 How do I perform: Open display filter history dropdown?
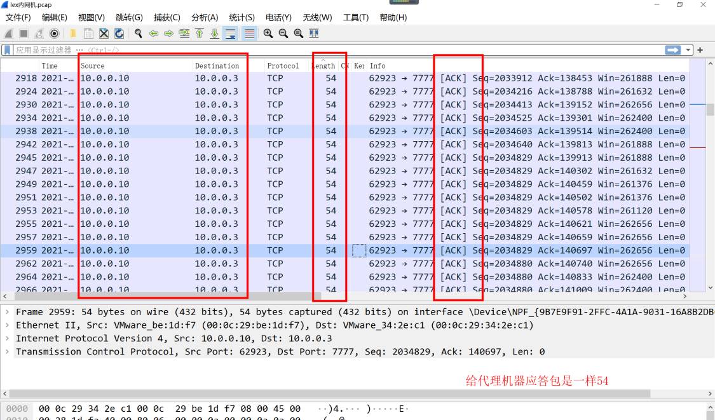(x=688, y=50)
